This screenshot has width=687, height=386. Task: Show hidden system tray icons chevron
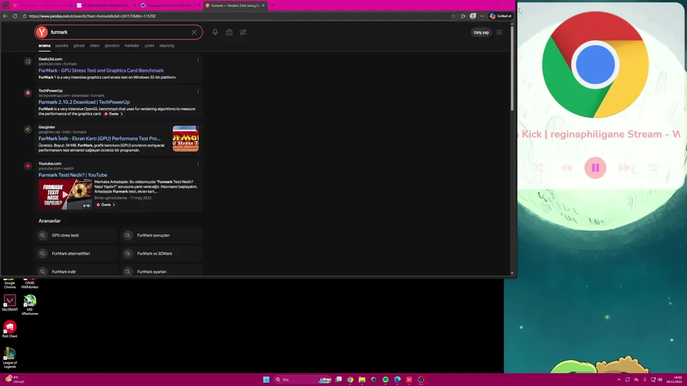click(x=619, y=380)
